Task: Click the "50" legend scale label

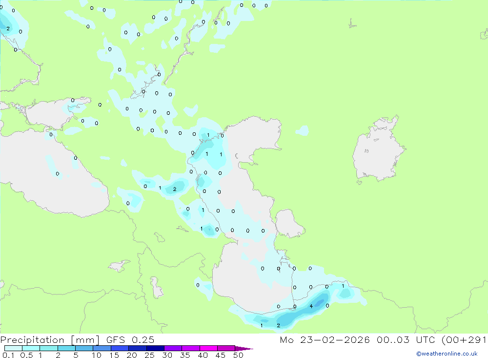Action: coord(238,355)
